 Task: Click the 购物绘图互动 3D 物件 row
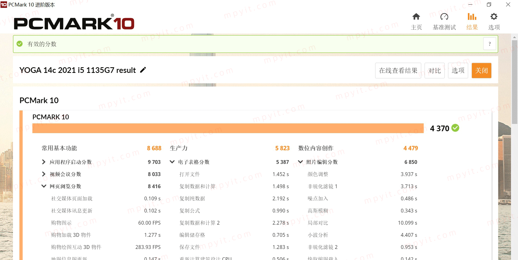(106, 247)
